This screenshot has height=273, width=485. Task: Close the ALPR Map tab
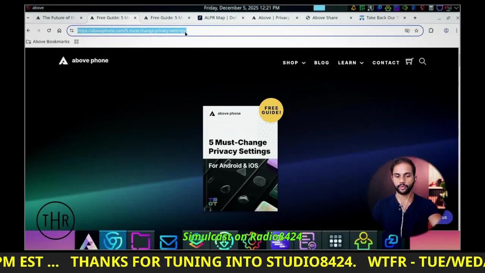243,17
